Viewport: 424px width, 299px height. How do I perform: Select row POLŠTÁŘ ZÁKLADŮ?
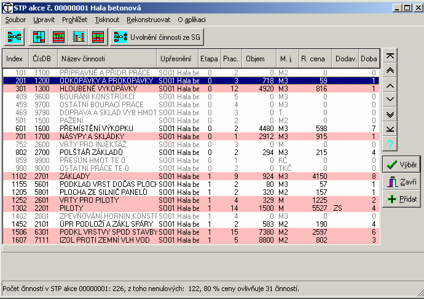191,153
